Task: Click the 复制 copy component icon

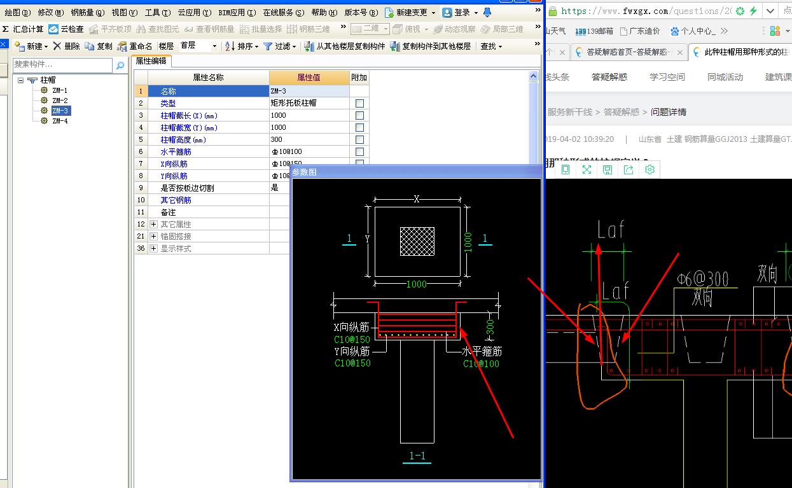Action: 90,46
